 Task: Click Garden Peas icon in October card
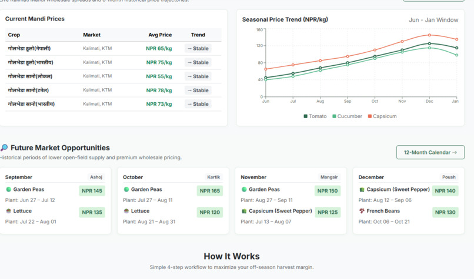click(x=126, y=189)
